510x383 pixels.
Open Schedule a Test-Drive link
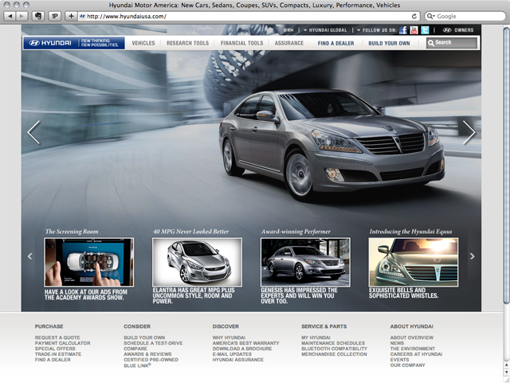tap(153, 343)
